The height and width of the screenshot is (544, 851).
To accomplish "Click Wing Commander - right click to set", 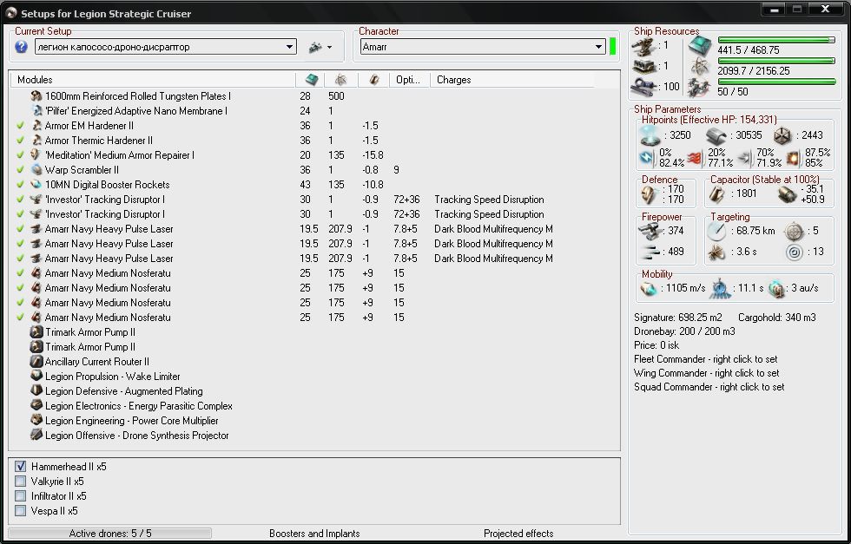I will pos(707,373).
